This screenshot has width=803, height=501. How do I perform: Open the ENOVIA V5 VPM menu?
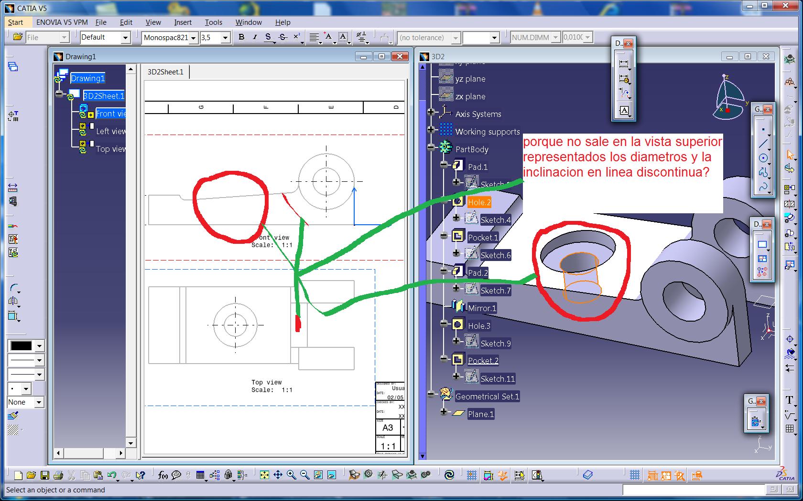(x=62, y=22)
